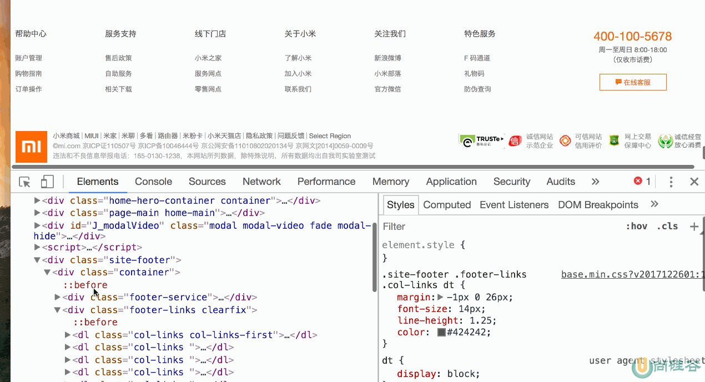Toggle the .cls class editor
Viewport: 705px width, 382px height.
click(x=667, y=226)
